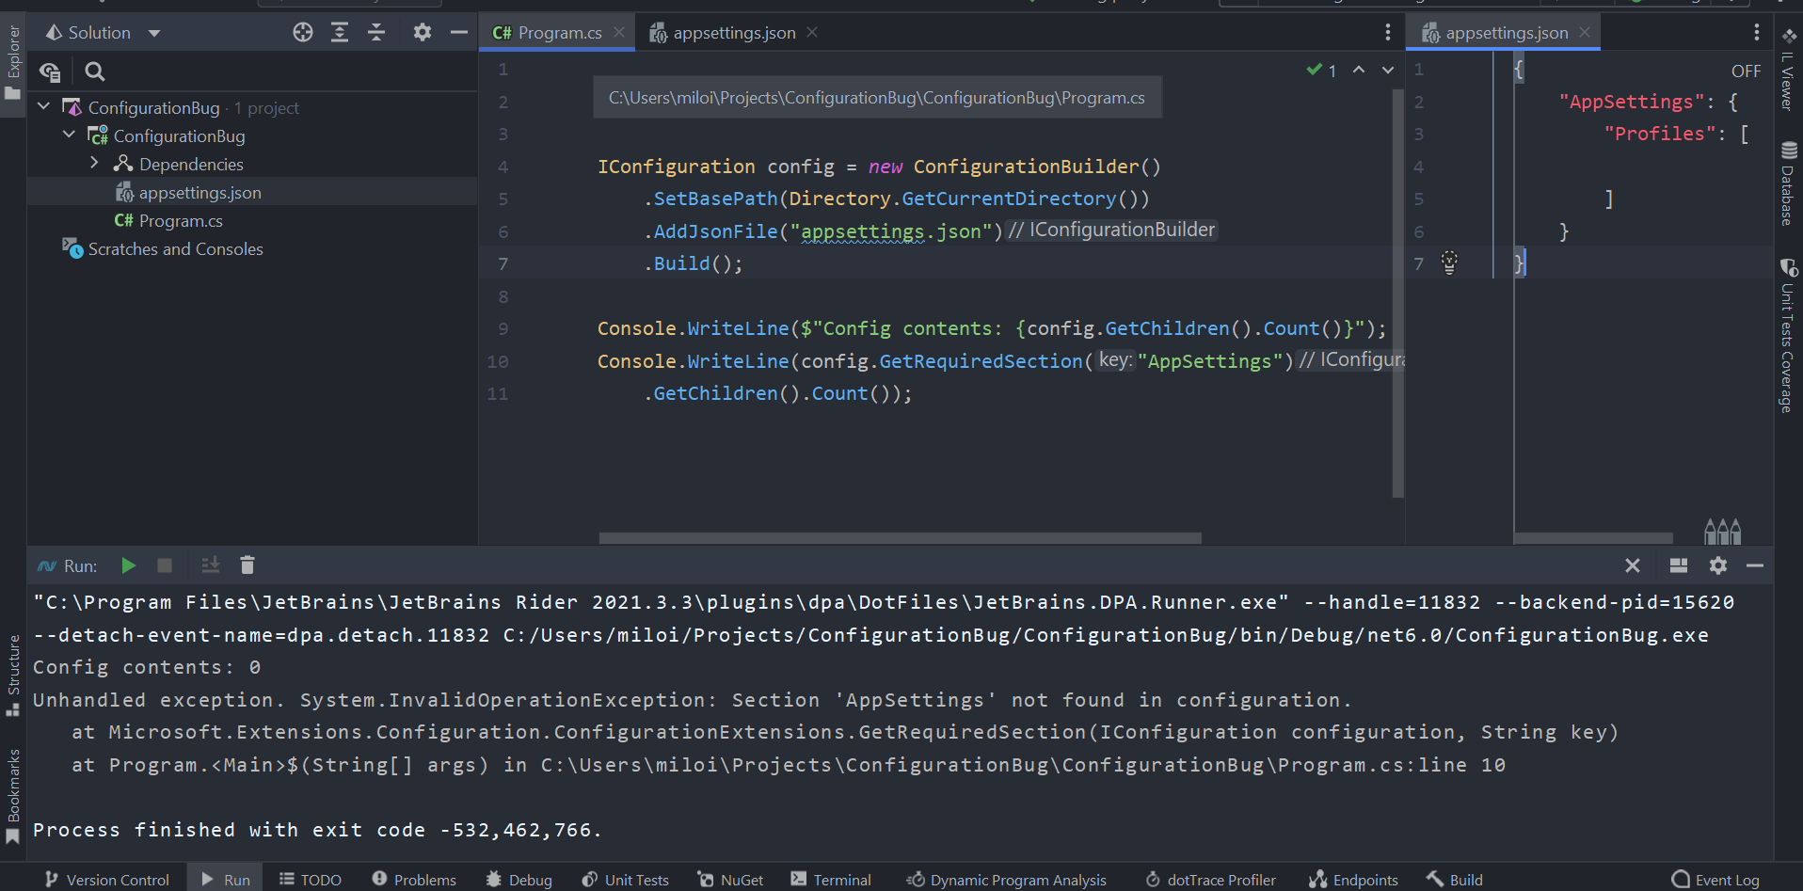Viewport: 1803px width, 891px height.
Task: Stop the process with the red stop icon
Action: click(165, 565)
